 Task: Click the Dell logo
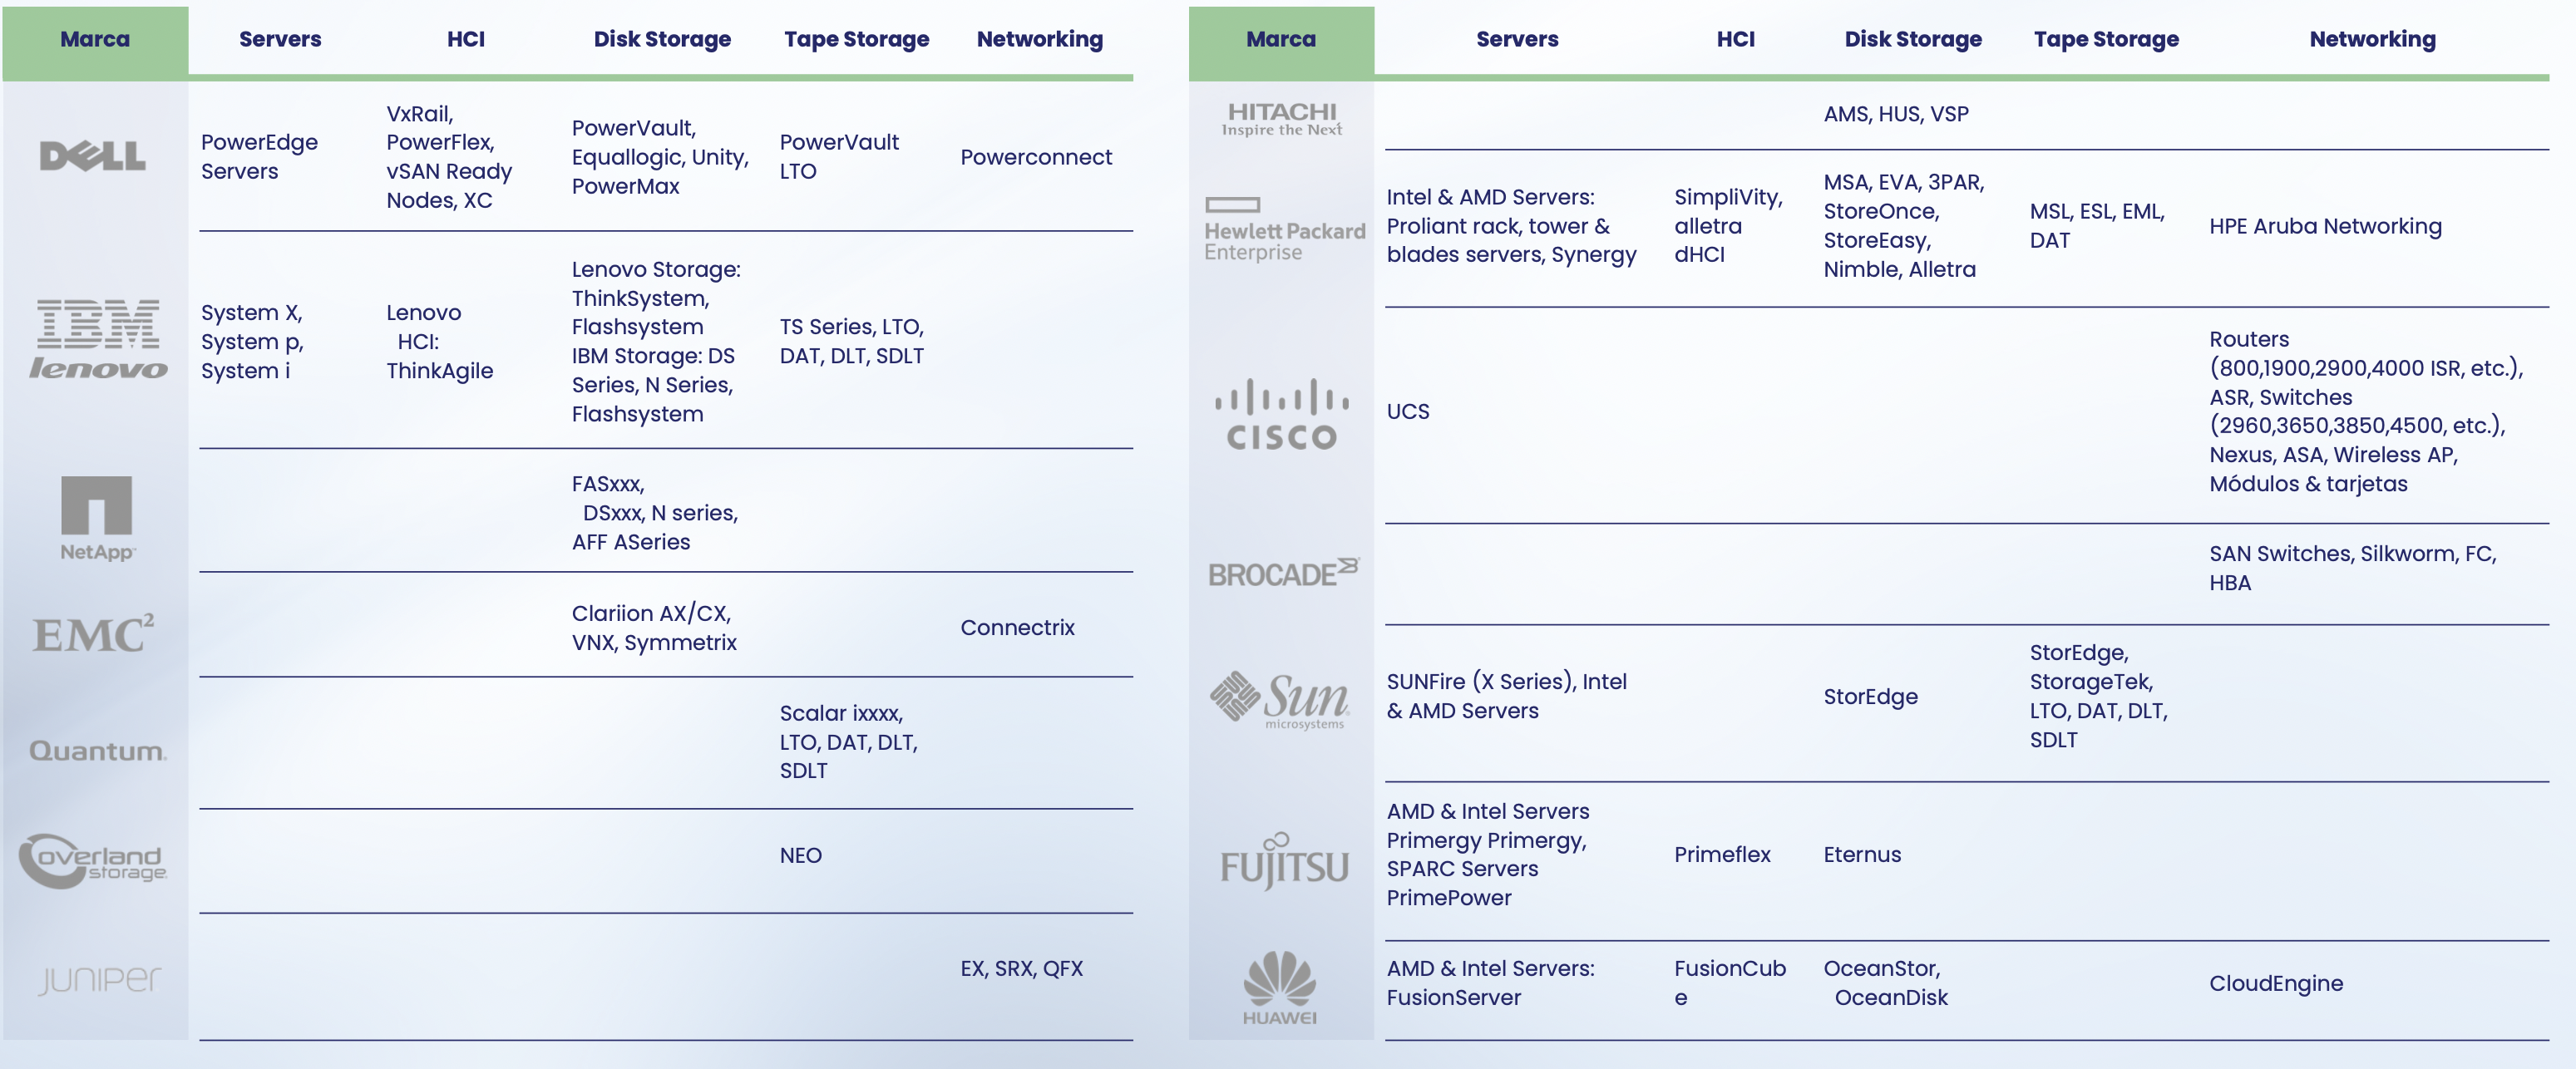pyautogui.click(x=93, y=156)
